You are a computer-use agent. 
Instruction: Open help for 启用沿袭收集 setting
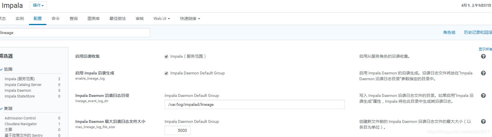[483, 56]
